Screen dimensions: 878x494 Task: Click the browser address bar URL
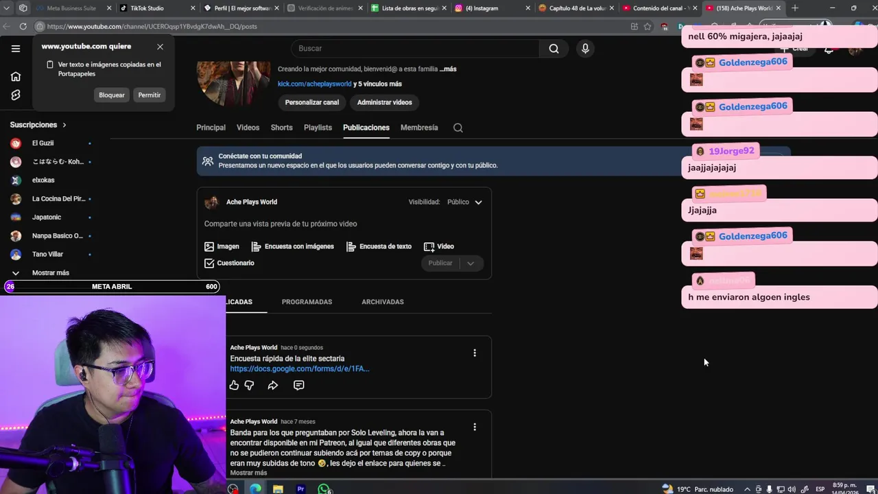click(152, 26)
